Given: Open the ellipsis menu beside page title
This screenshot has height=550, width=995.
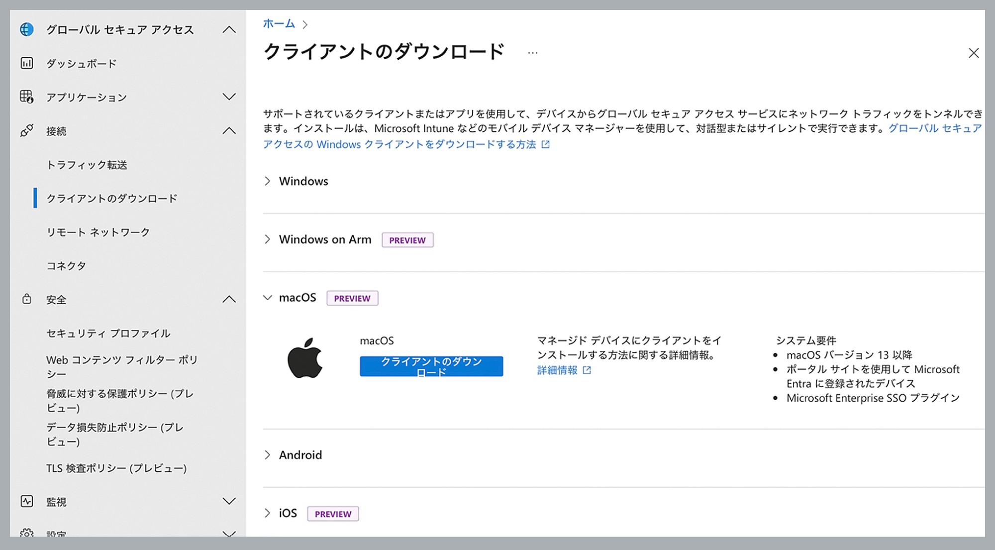Looking at the screenshot, I should point(532,53).
